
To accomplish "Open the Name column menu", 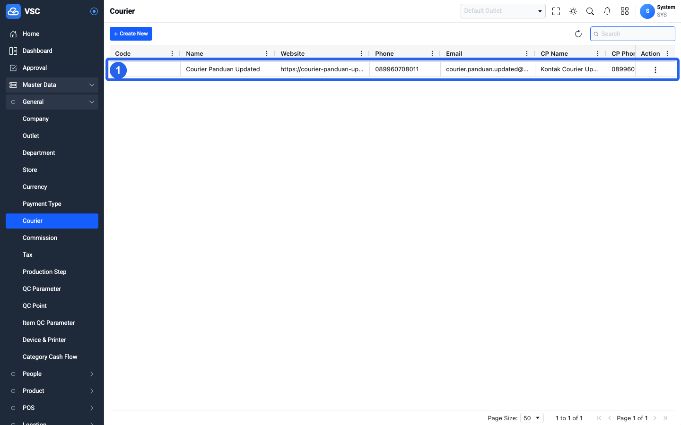I will [x=267, y=54].
